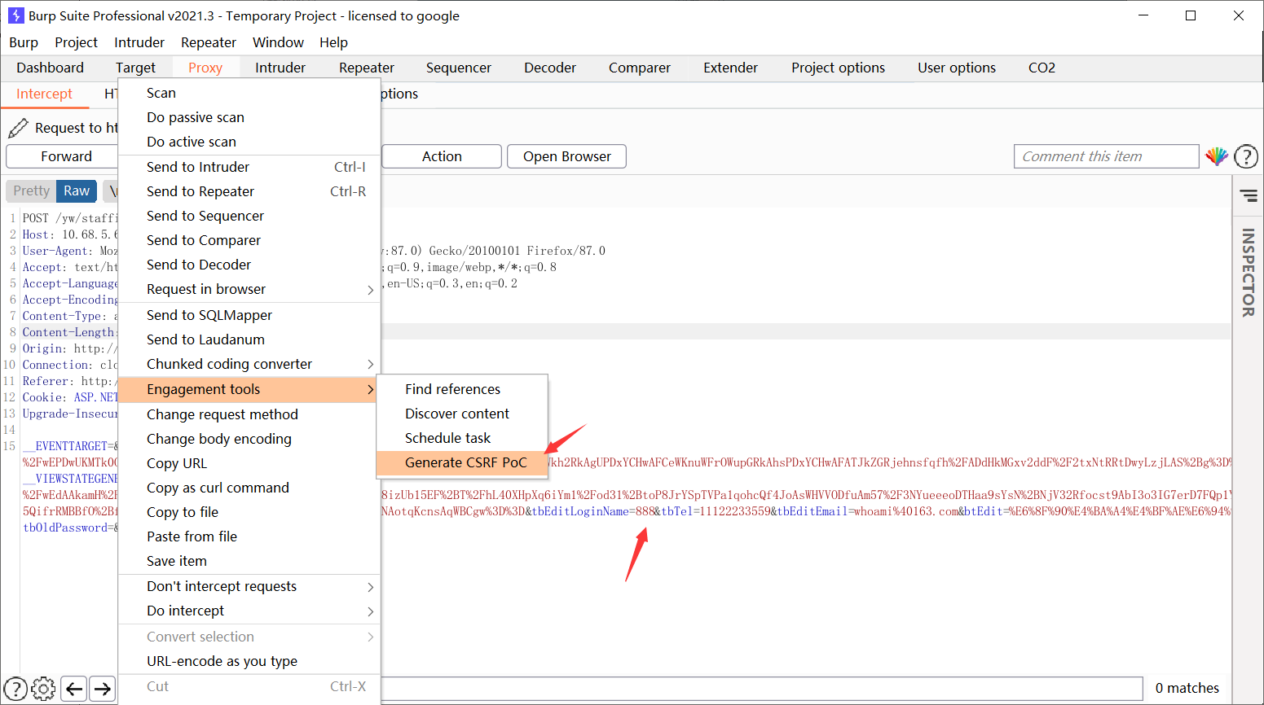Click the Action button
Image resolution: width=1264 pixels, height=705 pixels.
click(x=442, y=156)
